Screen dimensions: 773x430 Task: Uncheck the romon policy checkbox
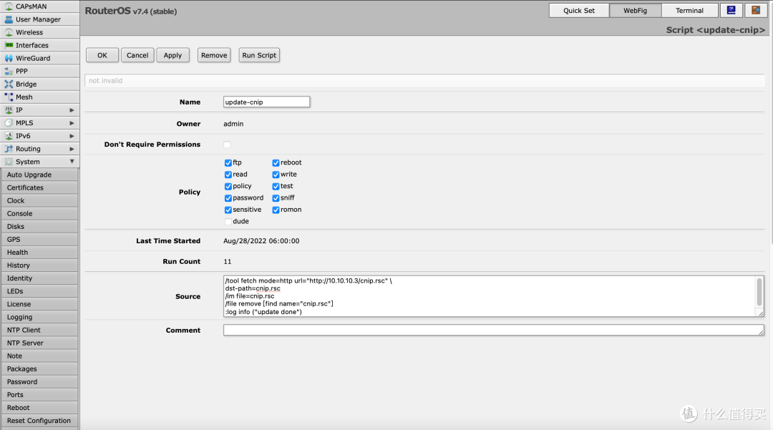[276, 210]
